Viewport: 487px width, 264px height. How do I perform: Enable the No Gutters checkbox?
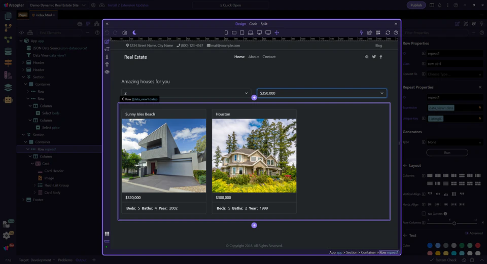(424, 214)
